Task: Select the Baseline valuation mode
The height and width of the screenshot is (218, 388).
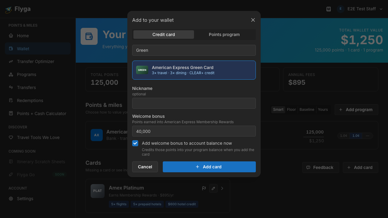Action: click(307, 110)
